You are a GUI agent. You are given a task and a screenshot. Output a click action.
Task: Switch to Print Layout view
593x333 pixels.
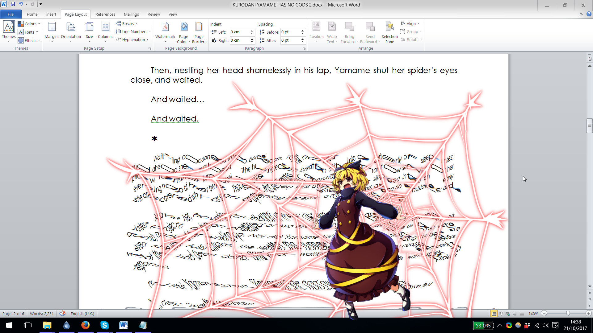tap(494, 314)
